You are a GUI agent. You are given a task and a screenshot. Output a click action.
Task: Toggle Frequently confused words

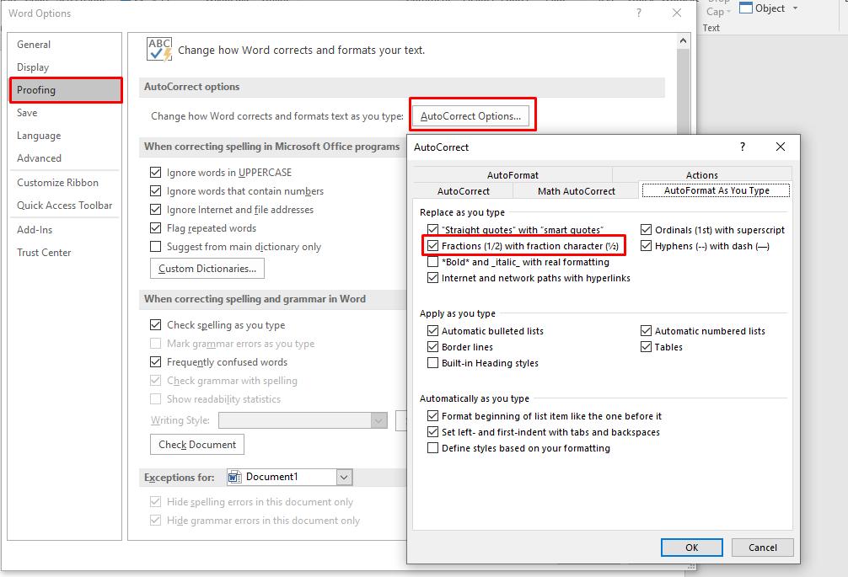coord(156,362)
